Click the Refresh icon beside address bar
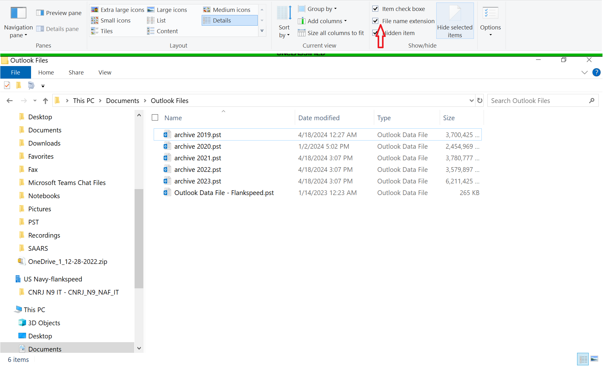Image resolution: width=605 pixels, height=391 pixels. point(480,100)
